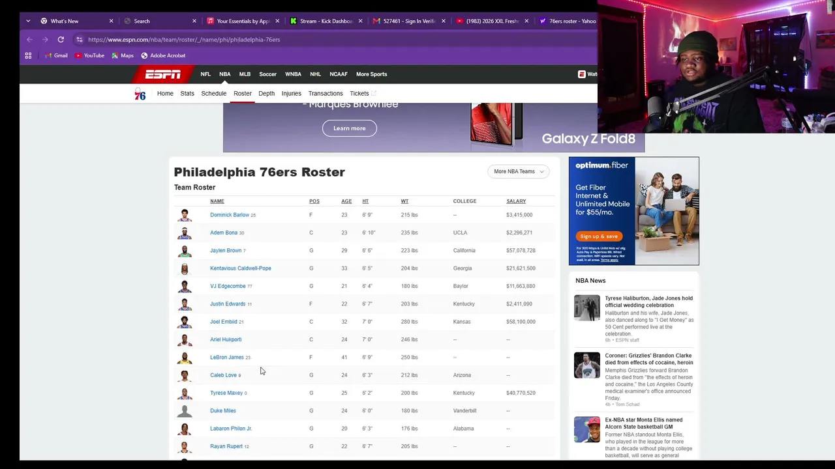Click Joel Embiid's salary $58,100,000
This screenshot has height=469, width=835.
[x=521, y=322]
